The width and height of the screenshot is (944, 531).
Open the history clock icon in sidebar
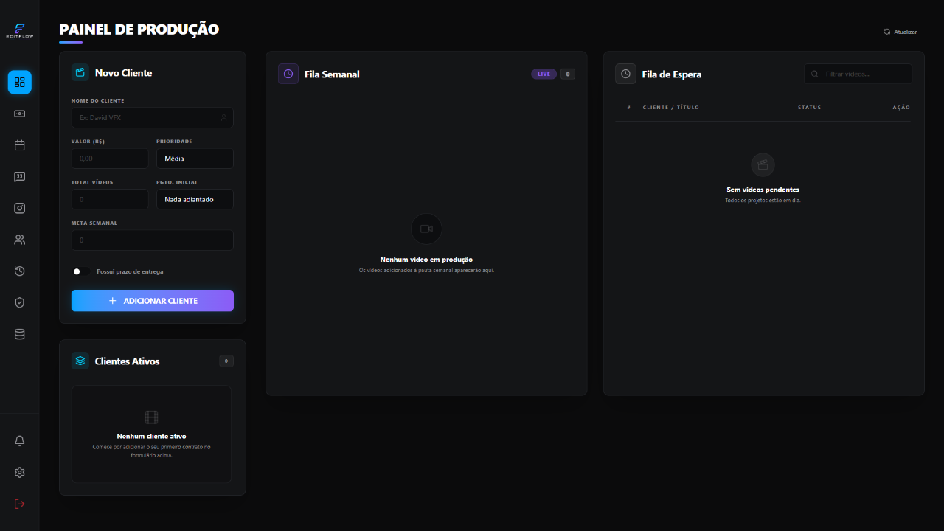pos(20,271)
